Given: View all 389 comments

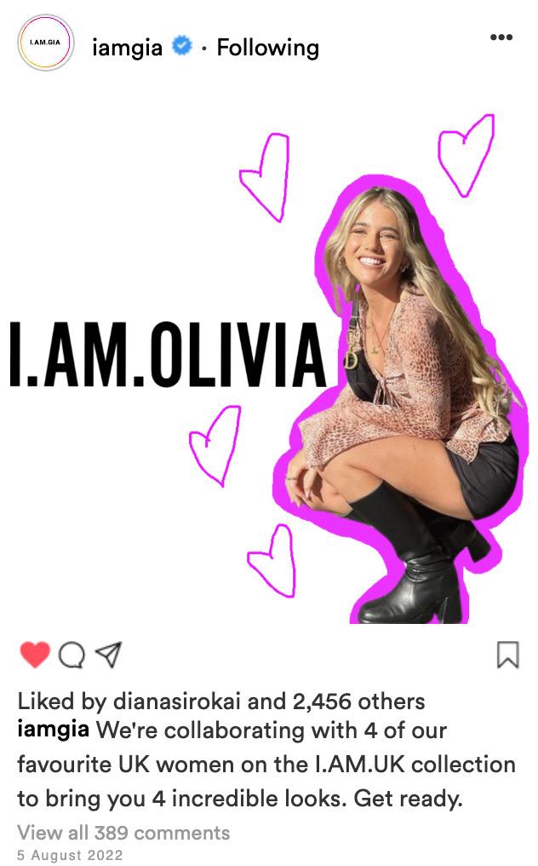Looking at the screenshot, I should [123, 832].
